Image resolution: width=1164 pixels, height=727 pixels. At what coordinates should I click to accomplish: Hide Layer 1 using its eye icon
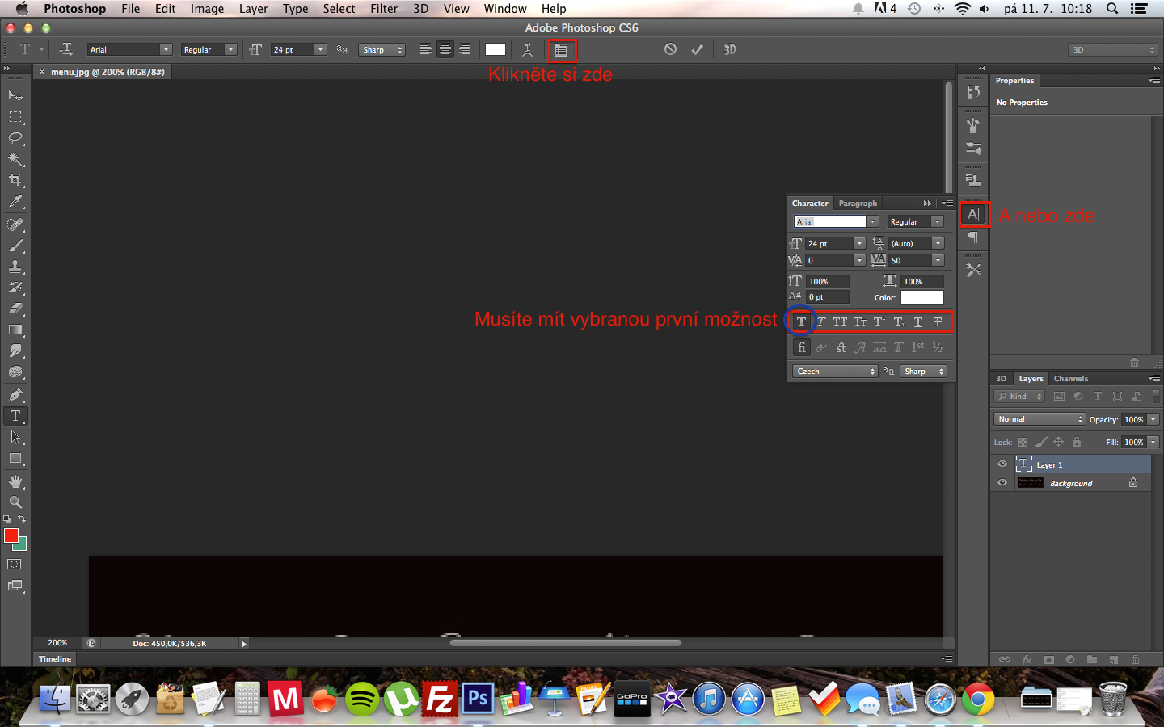click(x=1002, y=464)
